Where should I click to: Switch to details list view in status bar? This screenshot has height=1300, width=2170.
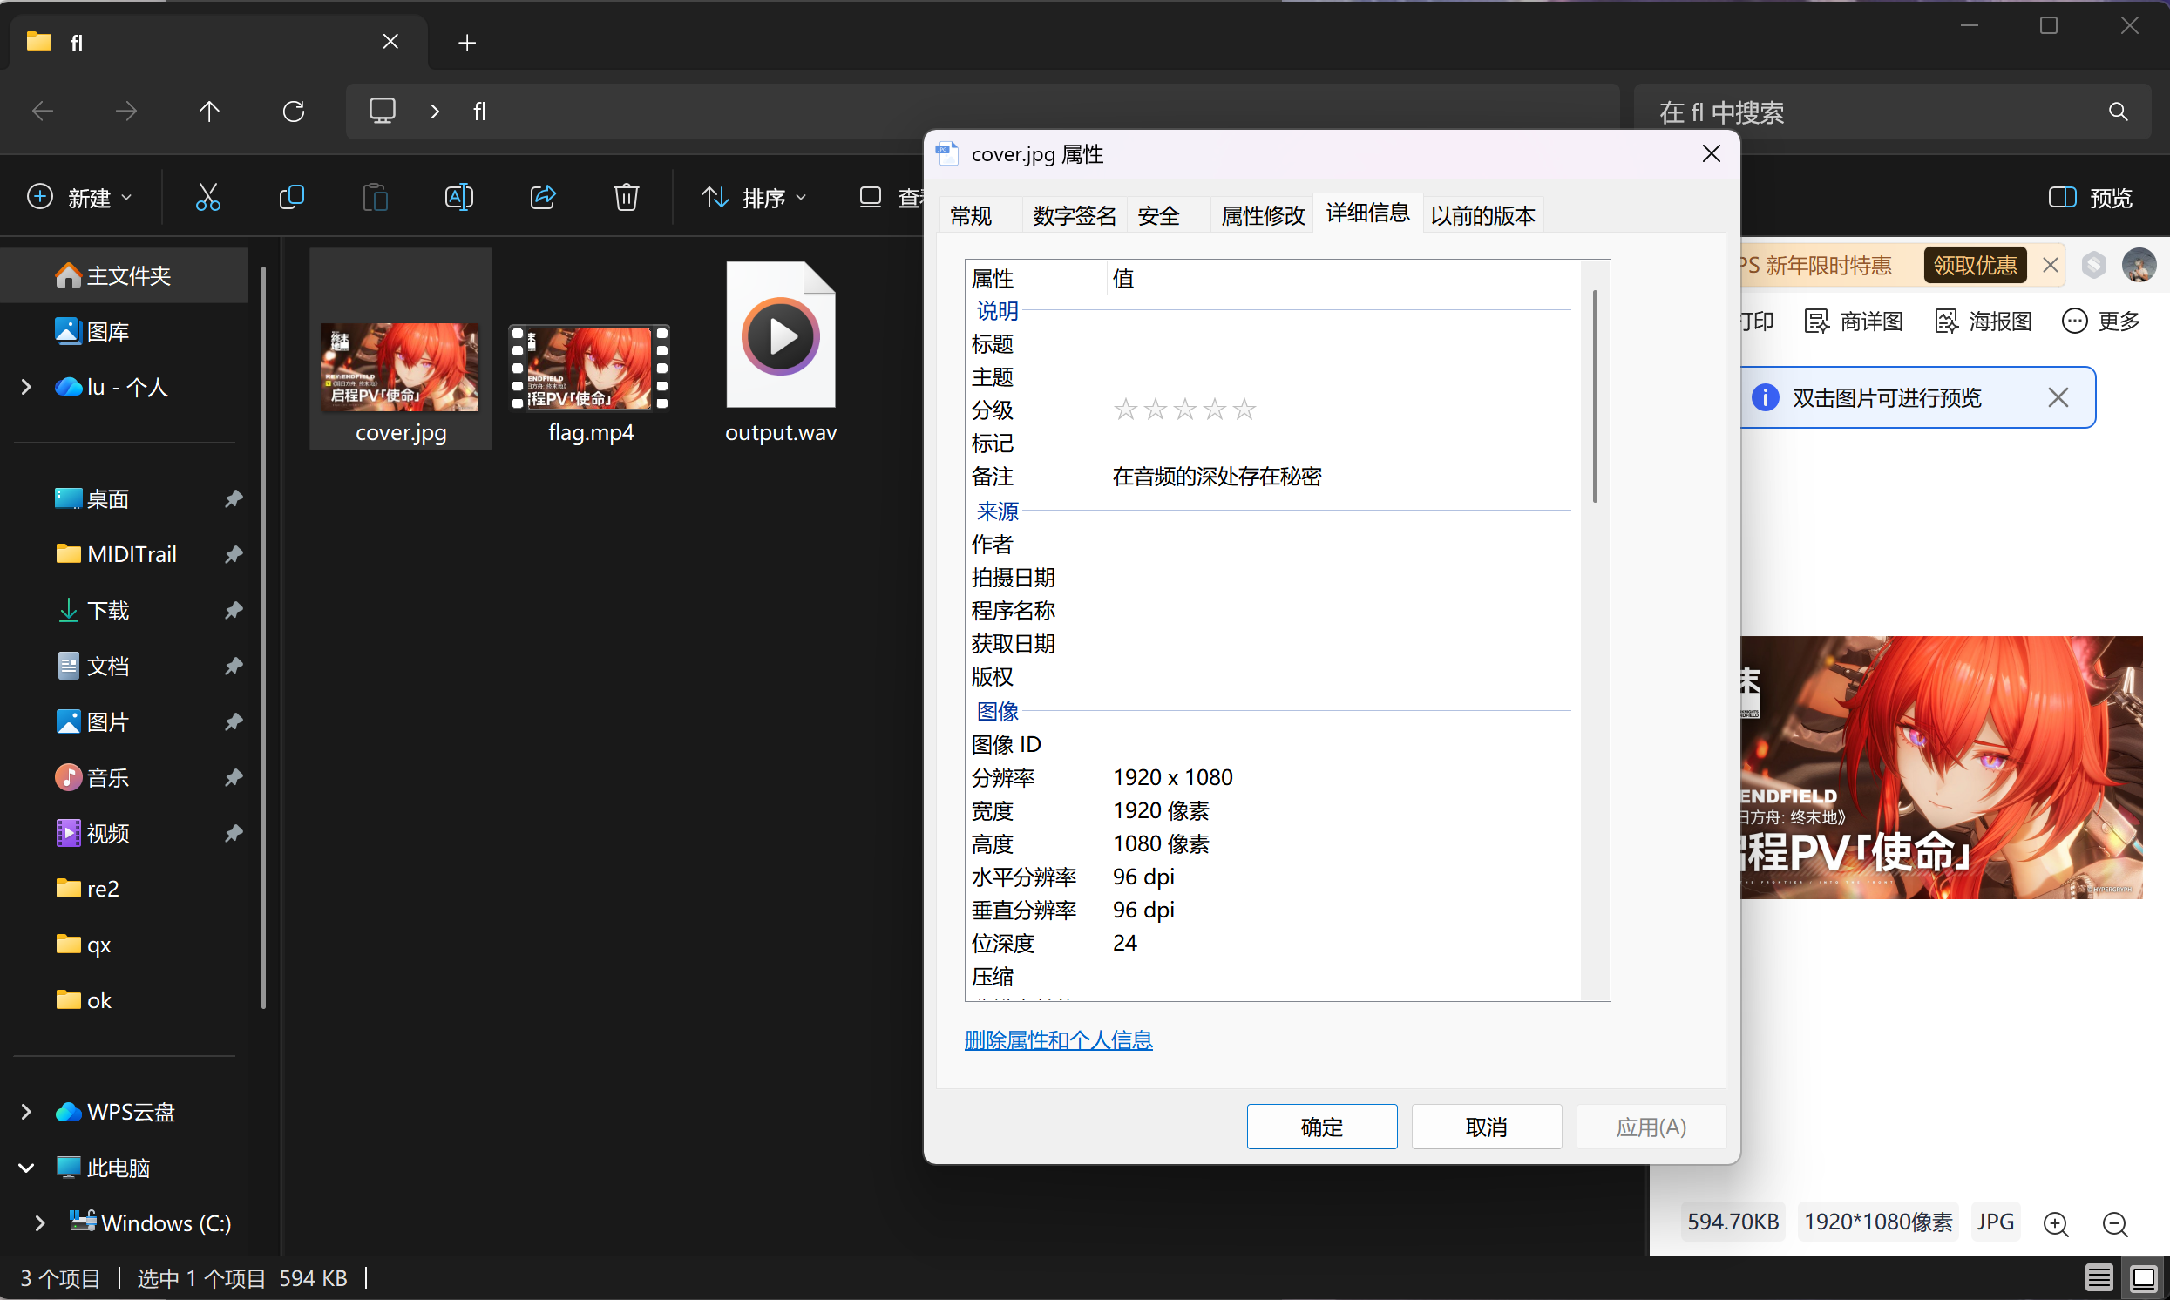pyautogui.click(x=2099, y=1278)
